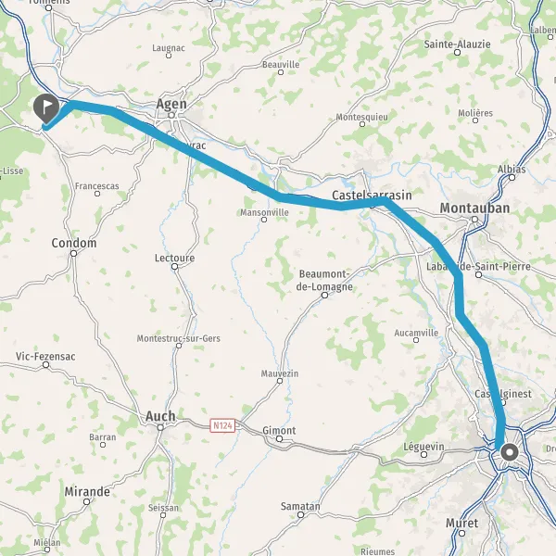Image resolution: width=556 pixels, height=556 pixels.
Task: Click the destination flag marker icon
Action: click(46, 108)
